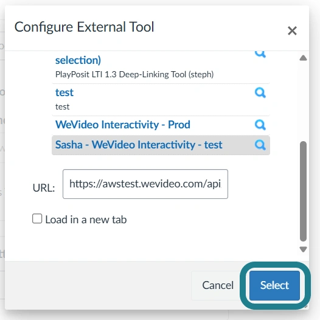Click the Load in a new tab label
Image resolution: width=320 pixels, height=320 pixels.
86,220
